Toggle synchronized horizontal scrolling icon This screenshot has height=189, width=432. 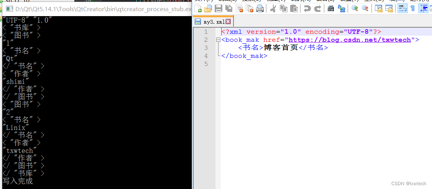(x=389, y=8)
